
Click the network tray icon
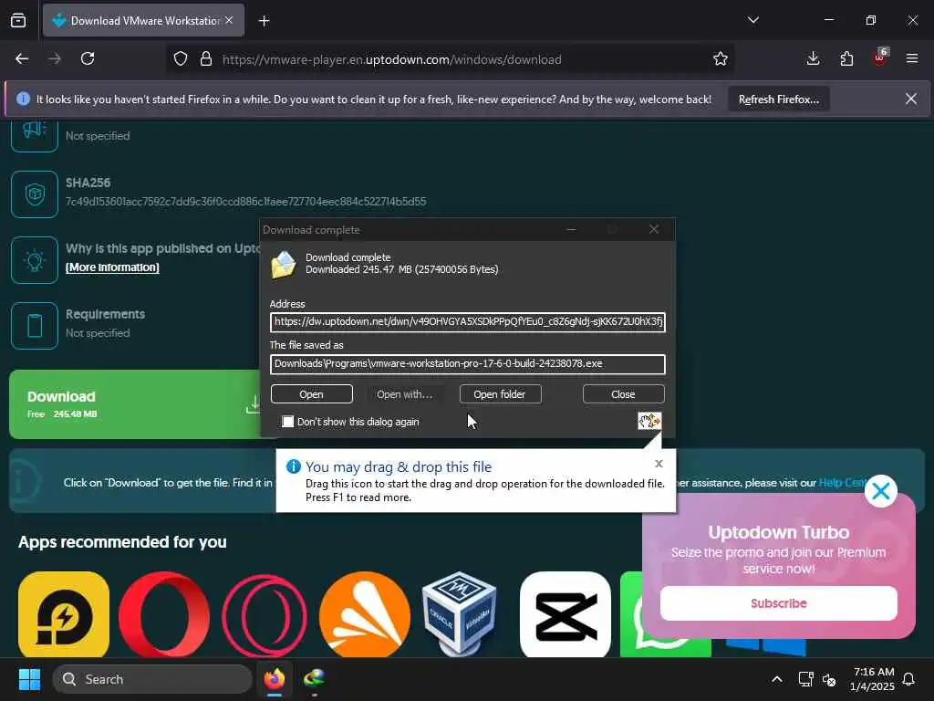click(x=805, y=679)
